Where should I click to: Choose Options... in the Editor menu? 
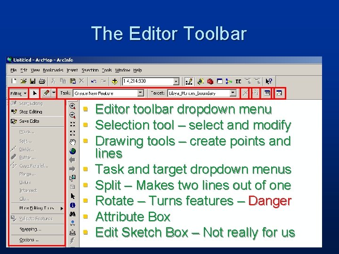point(38,240)
